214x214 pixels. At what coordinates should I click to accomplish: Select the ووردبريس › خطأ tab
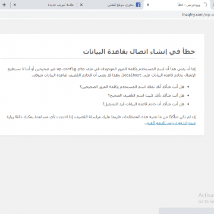tap(178, 5)
